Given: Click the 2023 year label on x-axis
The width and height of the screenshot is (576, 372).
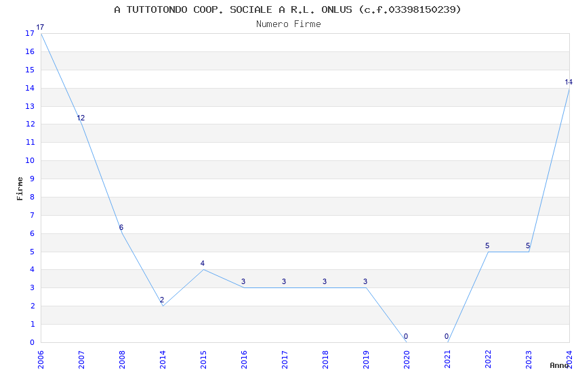Looking at the screenshot, I should [529, 360].
